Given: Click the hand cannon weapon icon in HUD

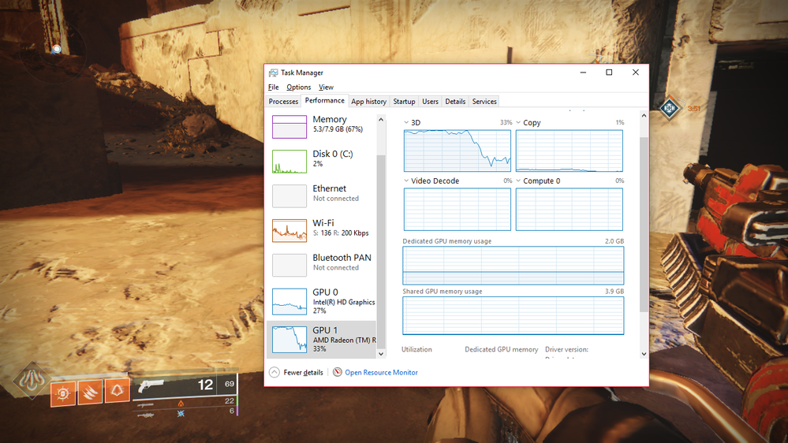Looking at the screenshot, I should [x=151, y=385].
